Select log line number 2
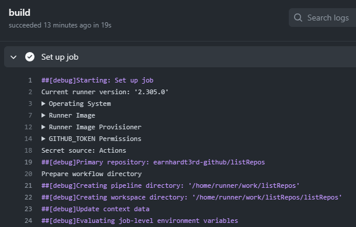 point(30,92)
